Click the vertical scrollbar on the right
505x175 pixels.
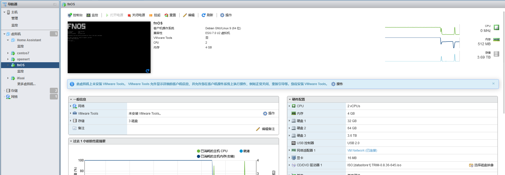coord(504,62)
